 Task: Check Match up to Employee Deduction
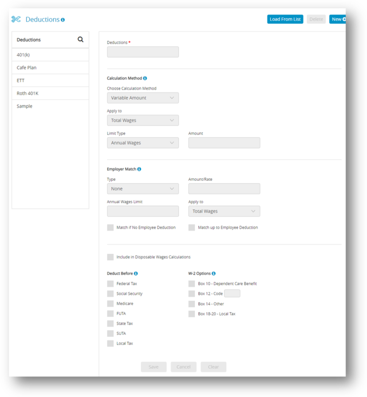[x=192, y=227]
